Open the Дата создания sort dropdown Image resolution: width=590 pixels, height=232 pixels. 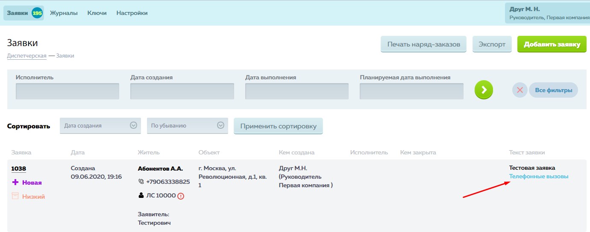pyautogui.click(x=100, y=126)
